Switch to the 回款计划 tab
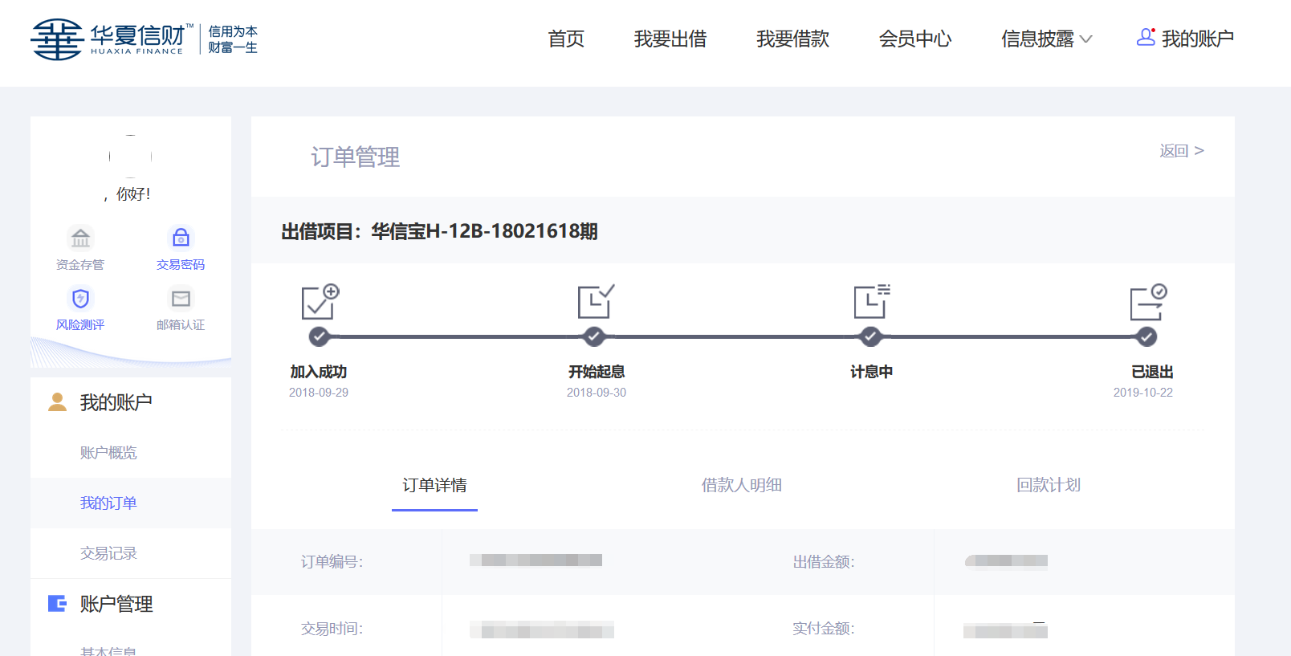 pyautogui.click(x=1049, y=485)
